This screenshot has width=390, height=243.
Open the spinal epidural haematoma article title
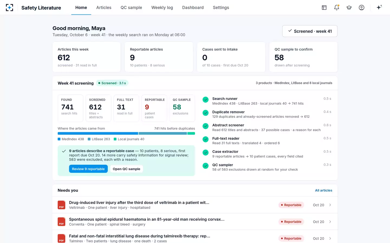pos(147,219)
